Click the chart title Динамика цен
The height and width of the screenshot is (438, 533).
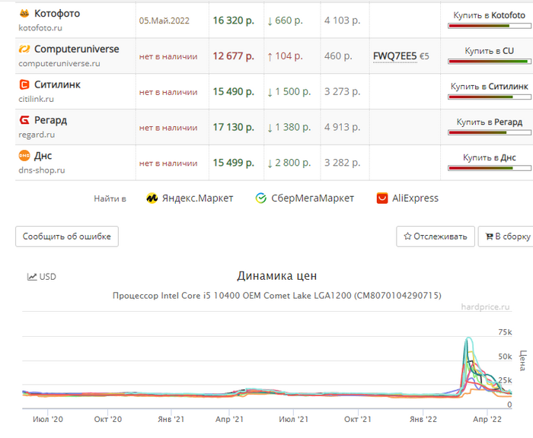276,276
